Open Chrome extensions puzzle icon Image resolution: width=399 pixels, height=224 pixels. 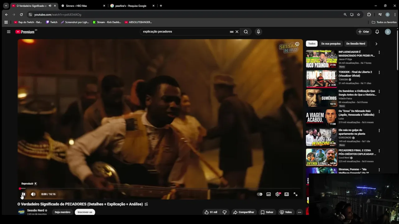(369, 15)
